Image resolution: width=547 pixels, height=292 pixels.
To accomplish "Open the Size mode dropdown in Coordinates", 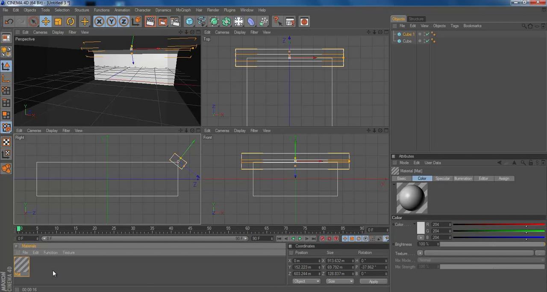I will (x=340, y=281).
